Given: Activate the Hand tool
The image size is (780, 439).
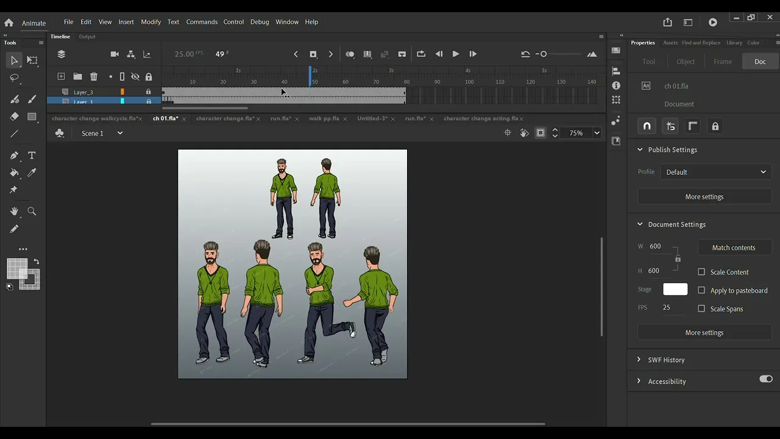Looking at the screenshot, I should pyautogui.click(x=15, y=211).
